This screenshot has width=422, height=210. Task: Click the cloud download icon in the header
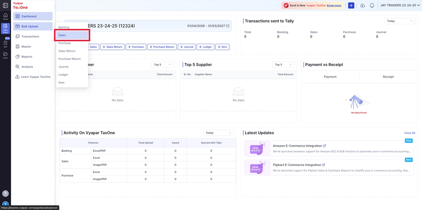point(363,5)
